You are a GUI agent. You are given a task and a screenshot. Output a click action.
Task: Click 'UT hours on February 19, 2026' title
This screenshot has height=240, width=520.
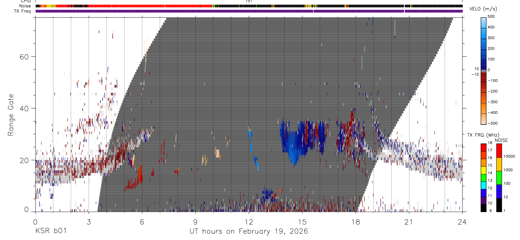(249, 232)
